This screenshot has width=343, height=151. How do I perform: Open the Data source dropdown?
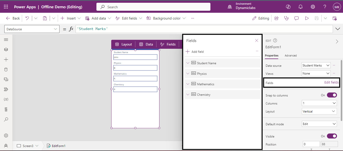316,65
